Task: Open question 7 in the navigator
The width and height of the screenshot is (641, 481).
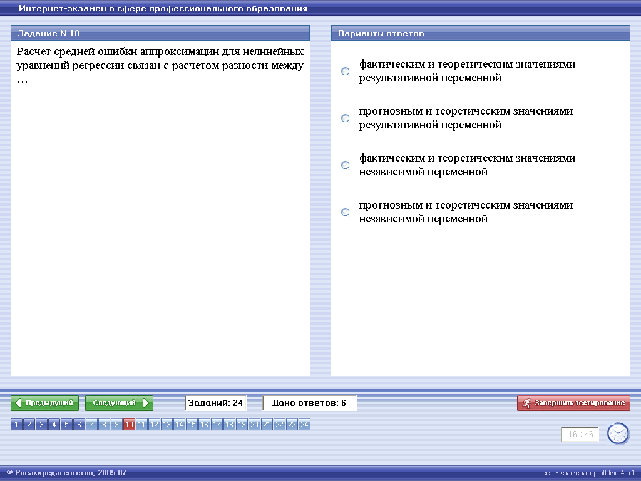Action: [91, 425]
